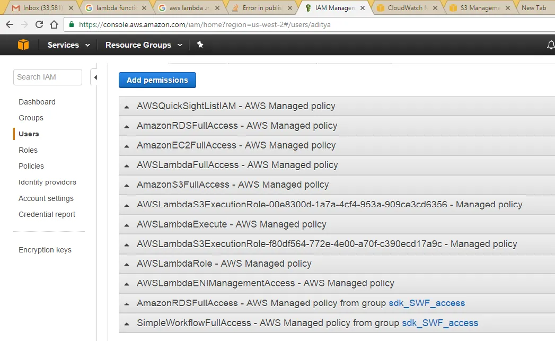
Task: Expand the AWSLambdaENIManagementAccess policy arrow
Action: coord(127,284)
